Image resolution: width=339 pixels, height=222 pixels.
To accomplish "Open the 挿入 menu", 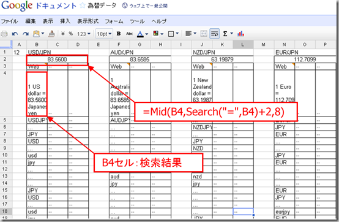I will point(65,21).
